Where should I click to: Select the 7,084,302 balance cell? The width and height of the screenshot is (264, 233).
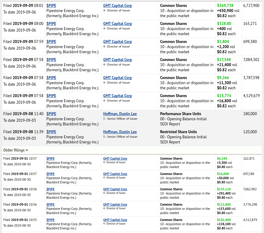coord(251,60)
